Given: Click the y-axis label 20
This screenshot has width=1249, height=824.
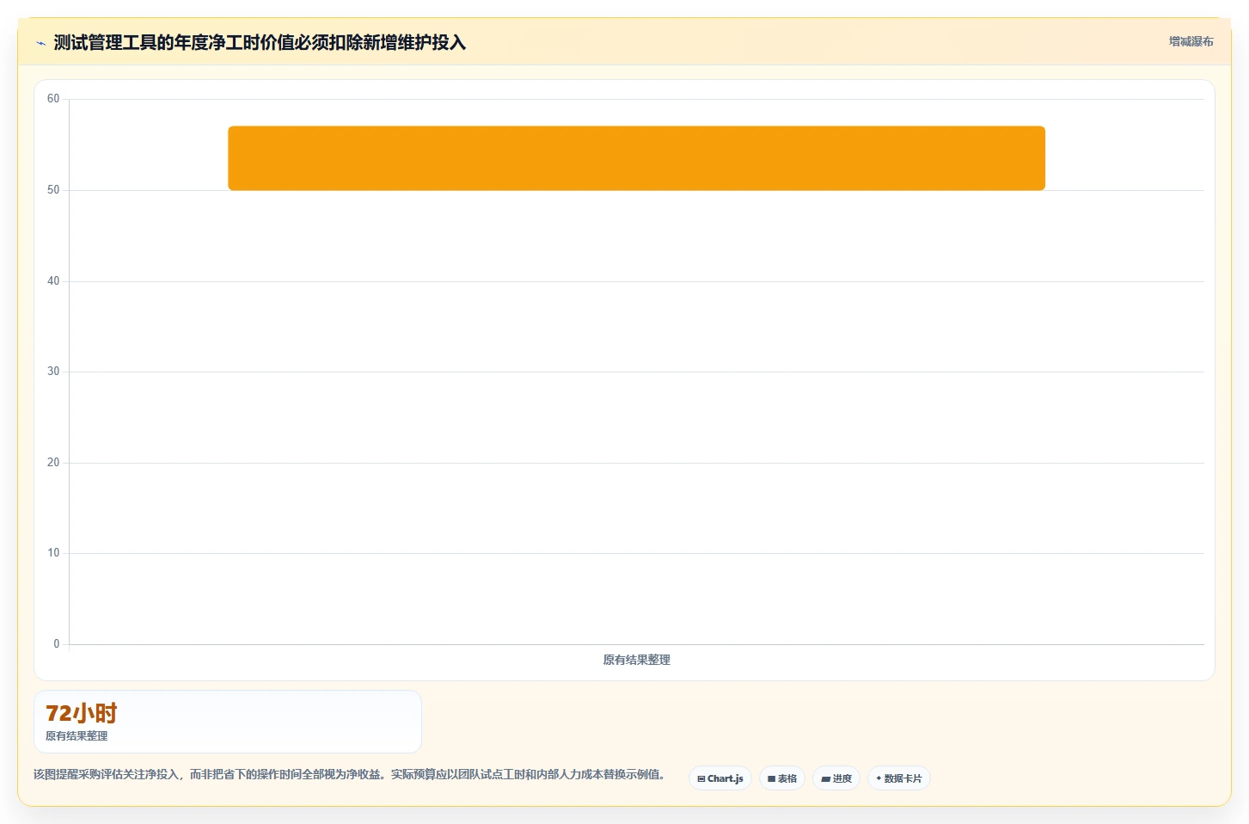Looking at the screenshot, I should click(53, 463).
